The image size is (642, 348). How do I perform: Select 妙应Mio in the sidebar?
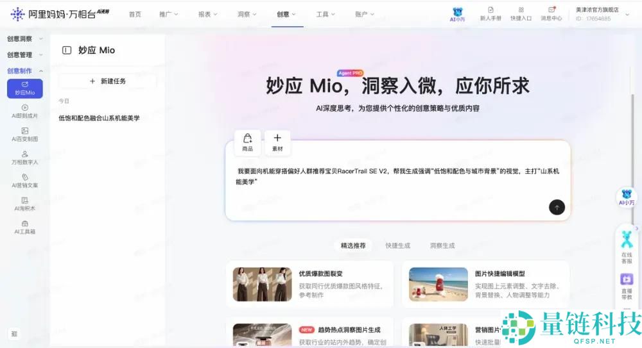coord(25,88)
